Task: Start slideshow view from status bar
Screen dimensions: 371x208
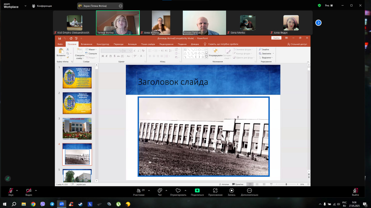Action: pos(271,184)
